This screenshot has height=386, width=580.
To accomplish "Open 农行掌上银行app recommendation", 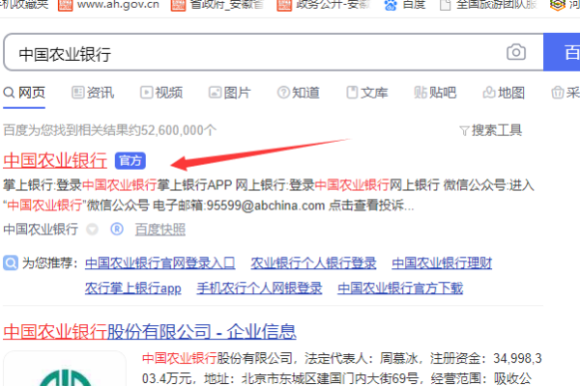I will point(133,289).
